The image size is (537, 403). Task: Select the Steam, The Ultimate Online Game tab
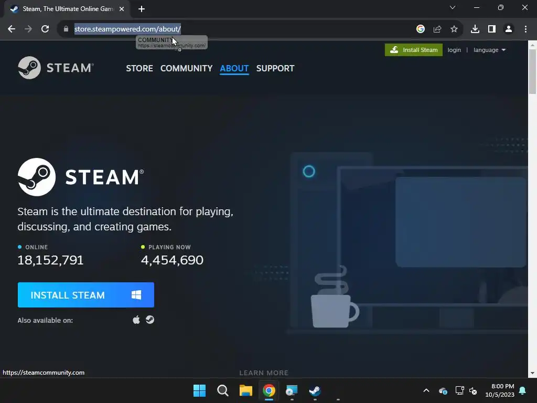67,9
